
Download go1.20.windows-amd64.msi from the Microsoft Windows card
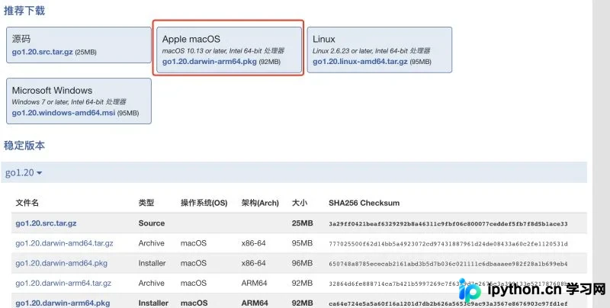tap(63, 113)
